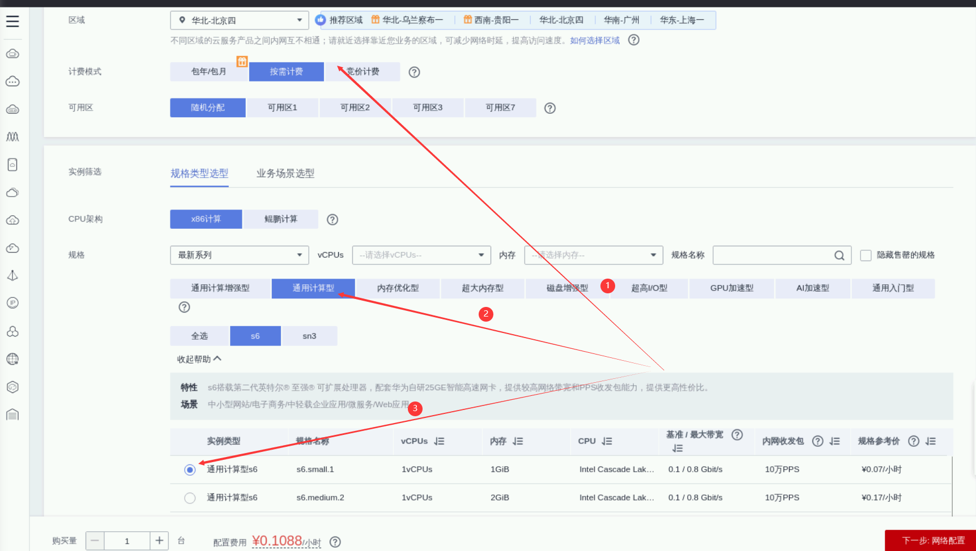Select the AI加速型 spec type
The height and width of the screenshot is (551, 976).
tap(813, 288)
